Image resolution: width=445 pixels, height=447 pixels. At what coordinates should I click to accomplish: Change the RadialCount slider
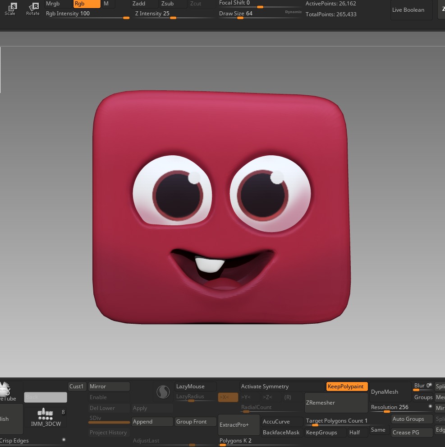click(270, 408)
